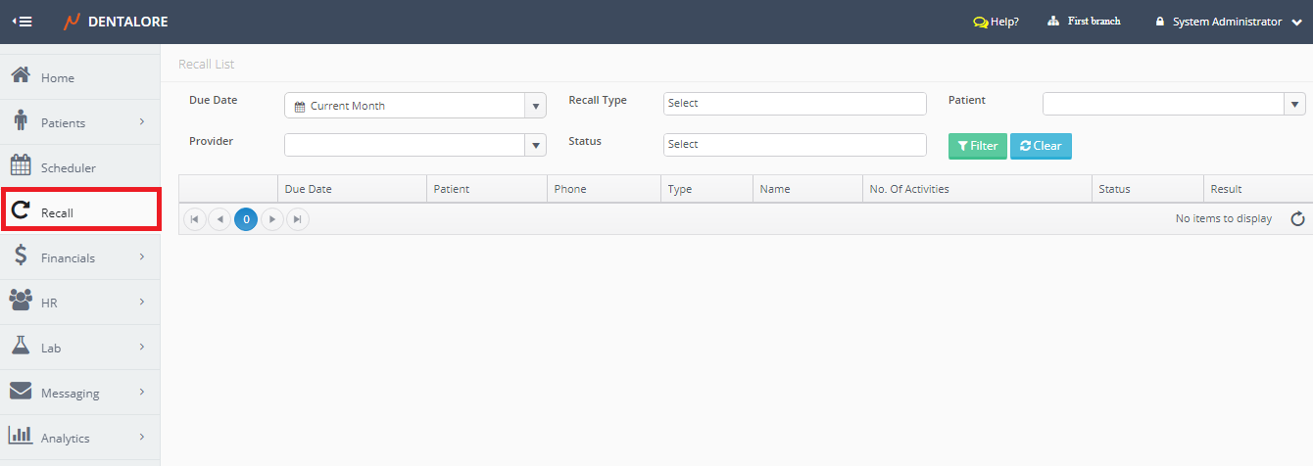Go to Home in sidebar
Screen dimensions: 1313x466
pos(58,78)
